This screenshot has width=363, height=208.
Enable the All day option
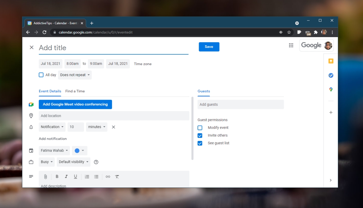click(x=41, y=75)
